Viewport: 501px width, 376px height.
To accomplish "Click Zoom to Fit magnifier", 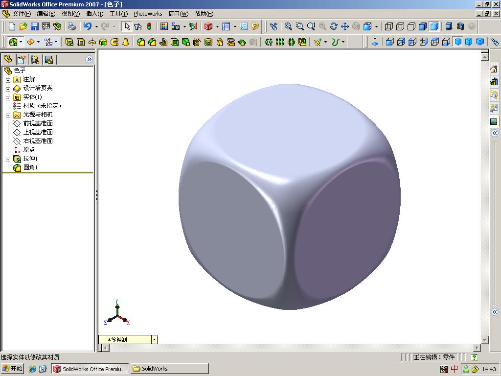I will (288, 26).
